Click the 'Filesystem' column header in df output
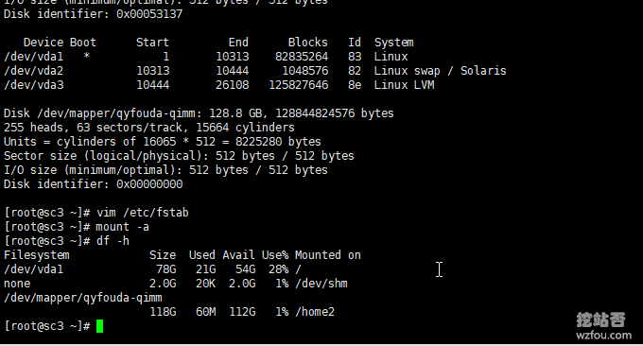 [x=37, y=255]
